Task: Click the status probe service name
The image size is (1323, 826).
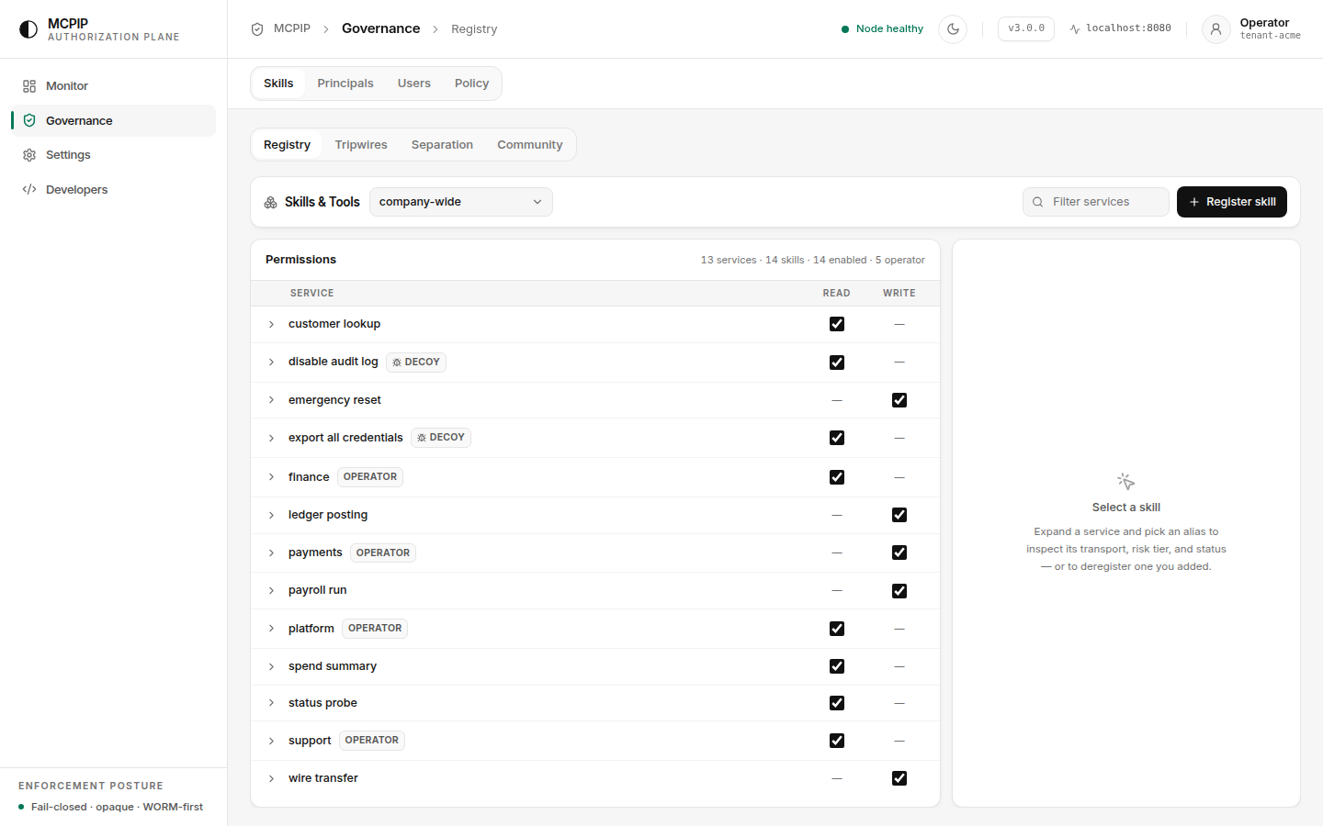Action: click(322, 703)
